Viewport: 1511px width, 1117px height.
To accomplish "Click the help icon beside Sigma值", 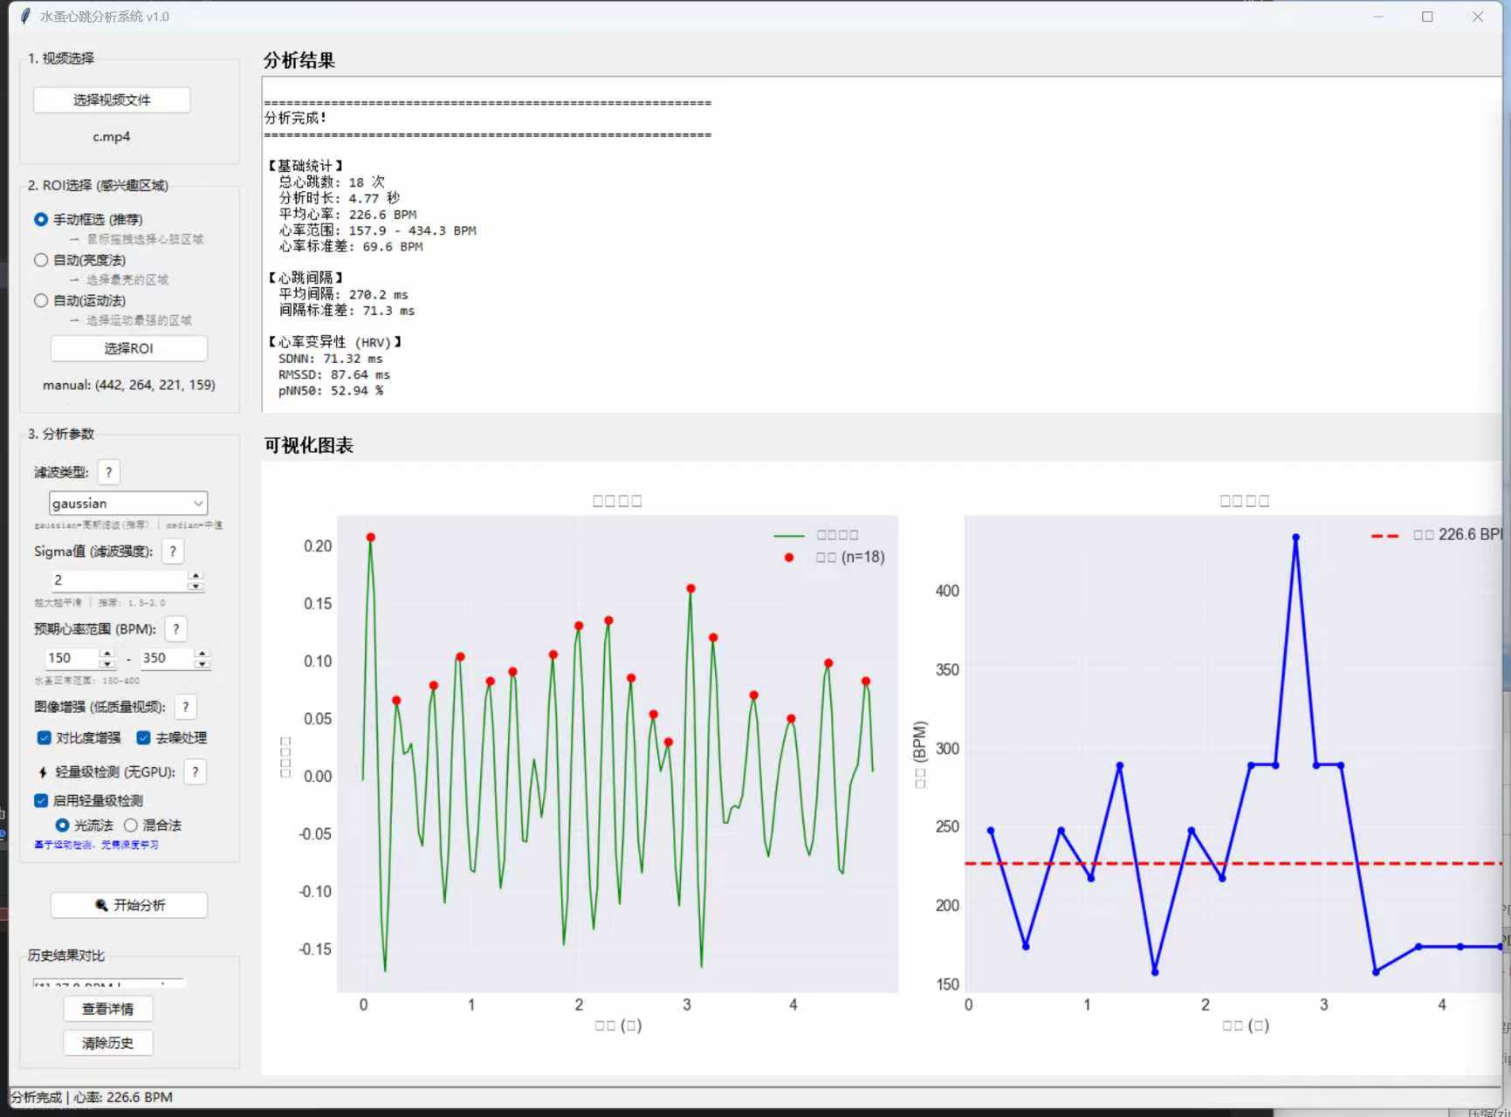I will pos(173,552).
